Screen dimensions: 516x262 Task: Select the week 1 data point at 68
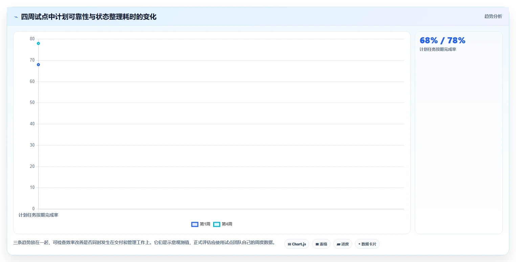coord(38,65)
